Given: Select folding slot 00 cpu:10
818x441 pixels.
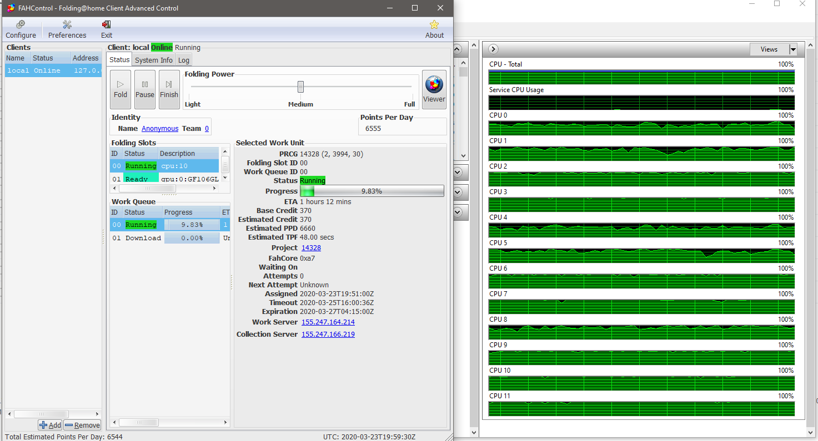Looking at the screenshot, I should (x=165, y=166).
